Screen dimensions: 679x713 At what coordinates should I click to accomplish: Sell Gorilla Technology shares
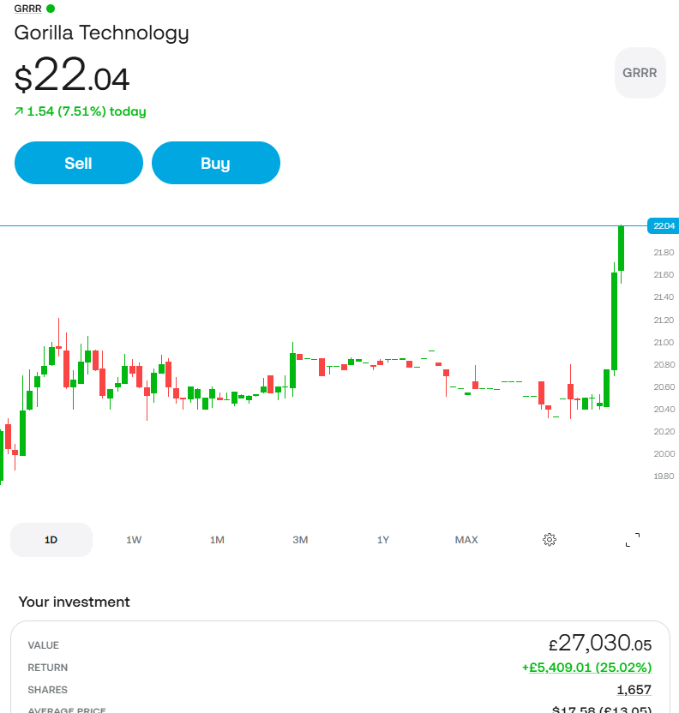point(79,163)
